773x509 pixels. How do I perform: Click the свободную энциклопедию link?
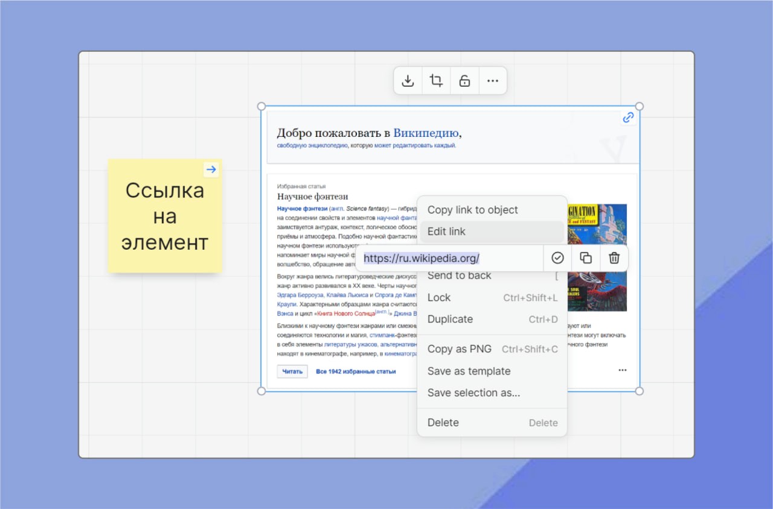pos(312,145)
